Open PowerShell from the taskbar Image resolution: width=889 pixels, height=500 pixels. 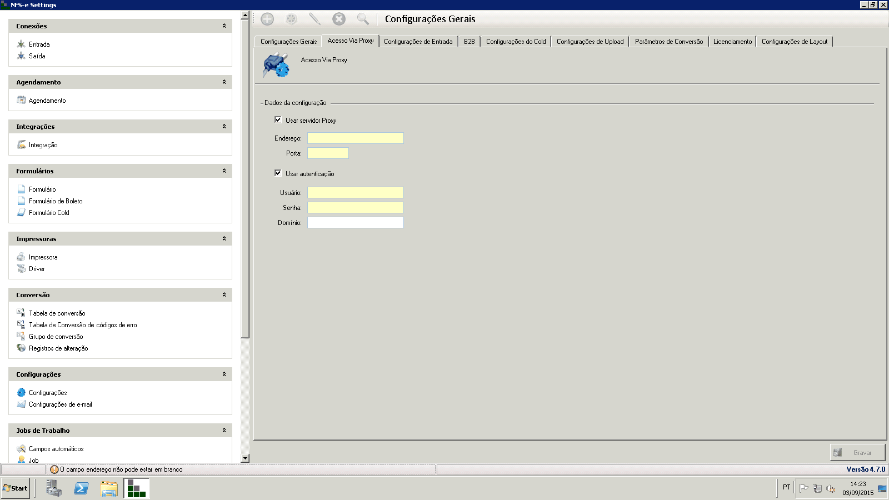[81, 488]
